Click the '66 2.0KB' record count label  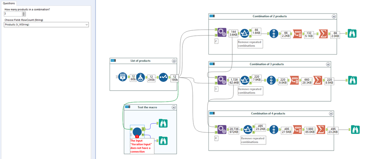(335, 34)
